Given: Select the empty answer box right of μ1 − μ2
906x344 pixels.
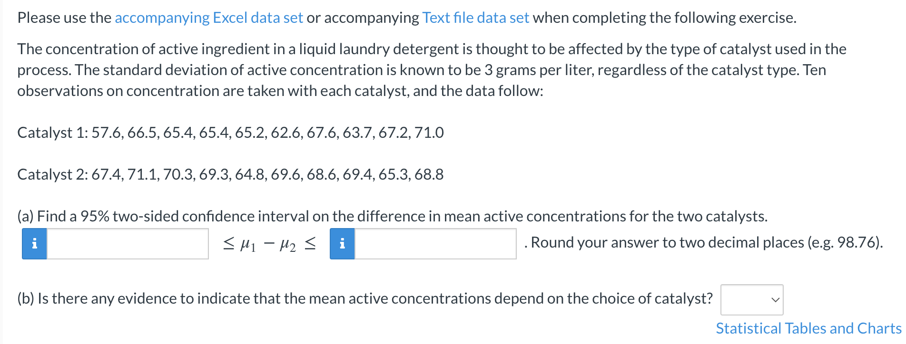Looking at the screenshot, I should [x=435, y=244].
